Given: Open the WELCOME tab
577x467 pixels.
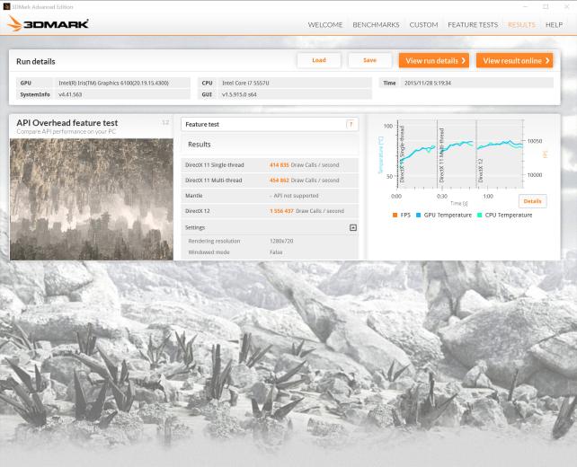Looking at the screenshot, I should (325, 24).
